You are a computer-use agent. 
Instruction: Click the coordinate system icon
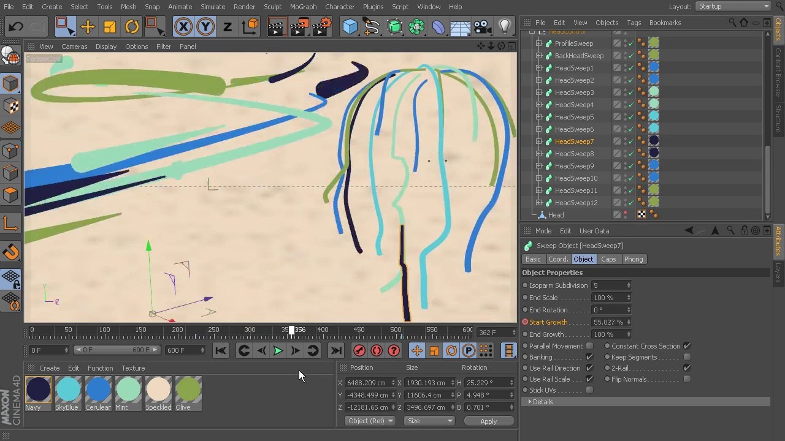tap(250, 26)
